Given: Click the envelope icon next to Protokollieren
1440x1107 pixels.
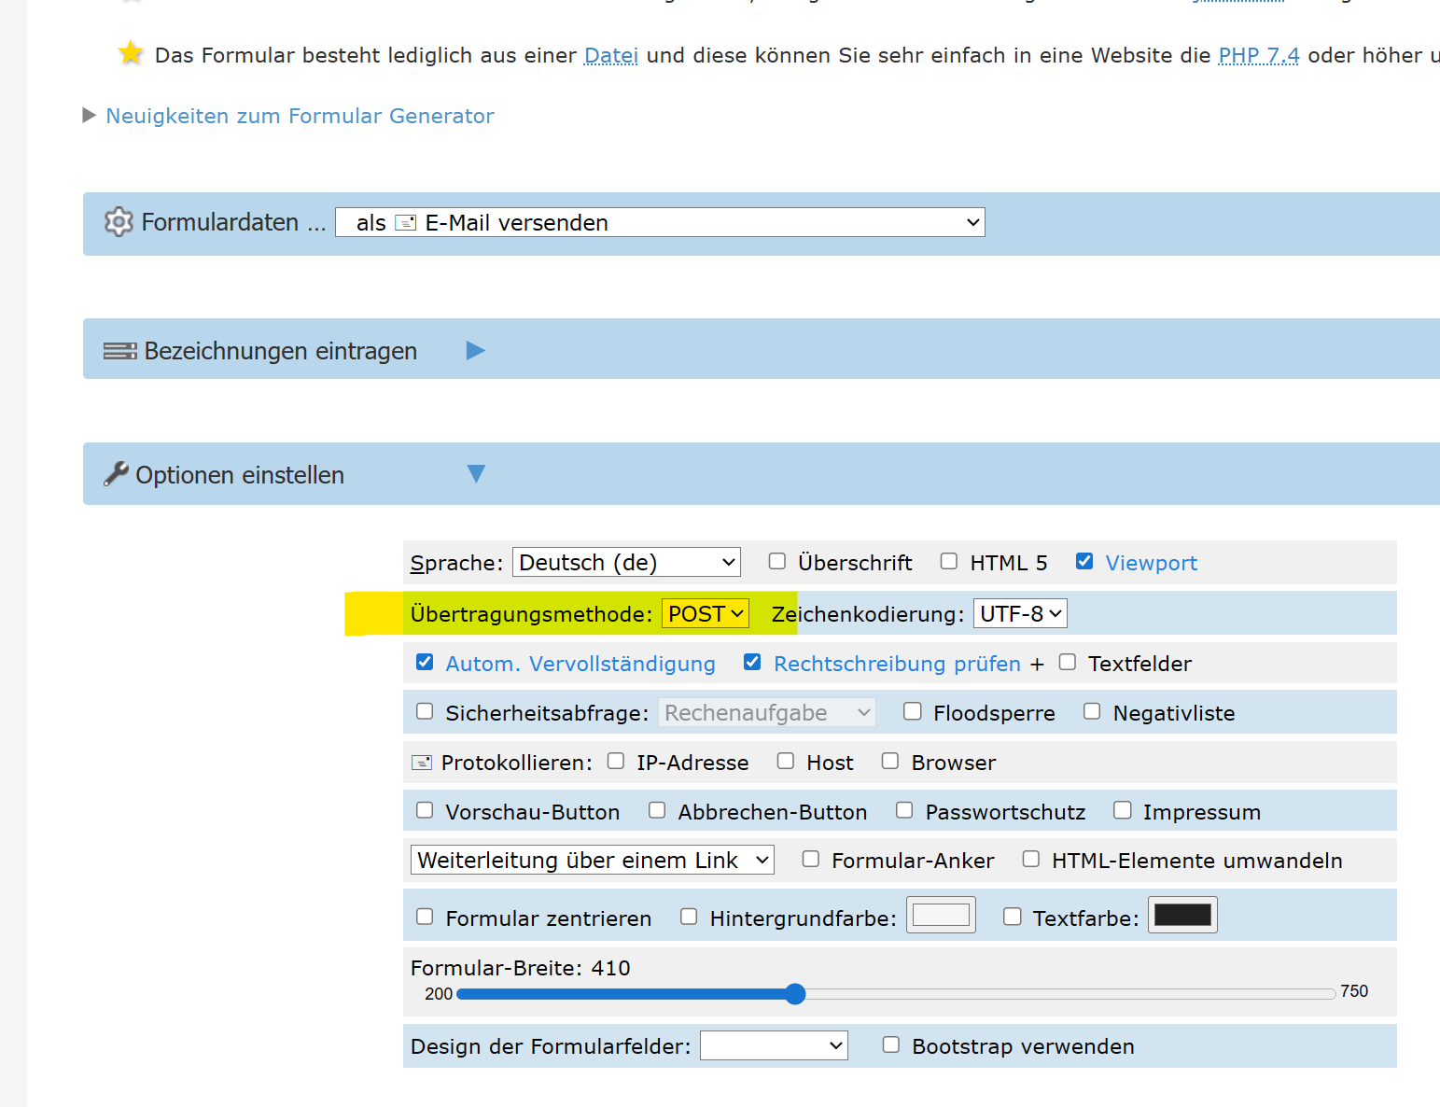Looking at the screenshot, I should (422, 763).
